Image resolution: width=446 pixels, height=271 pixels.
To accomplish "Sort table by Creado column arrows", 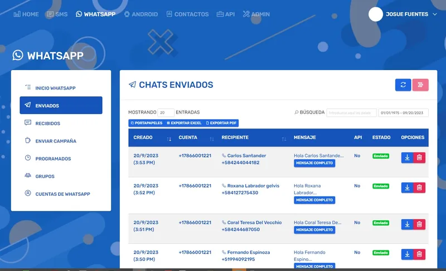I will [169, 139].
